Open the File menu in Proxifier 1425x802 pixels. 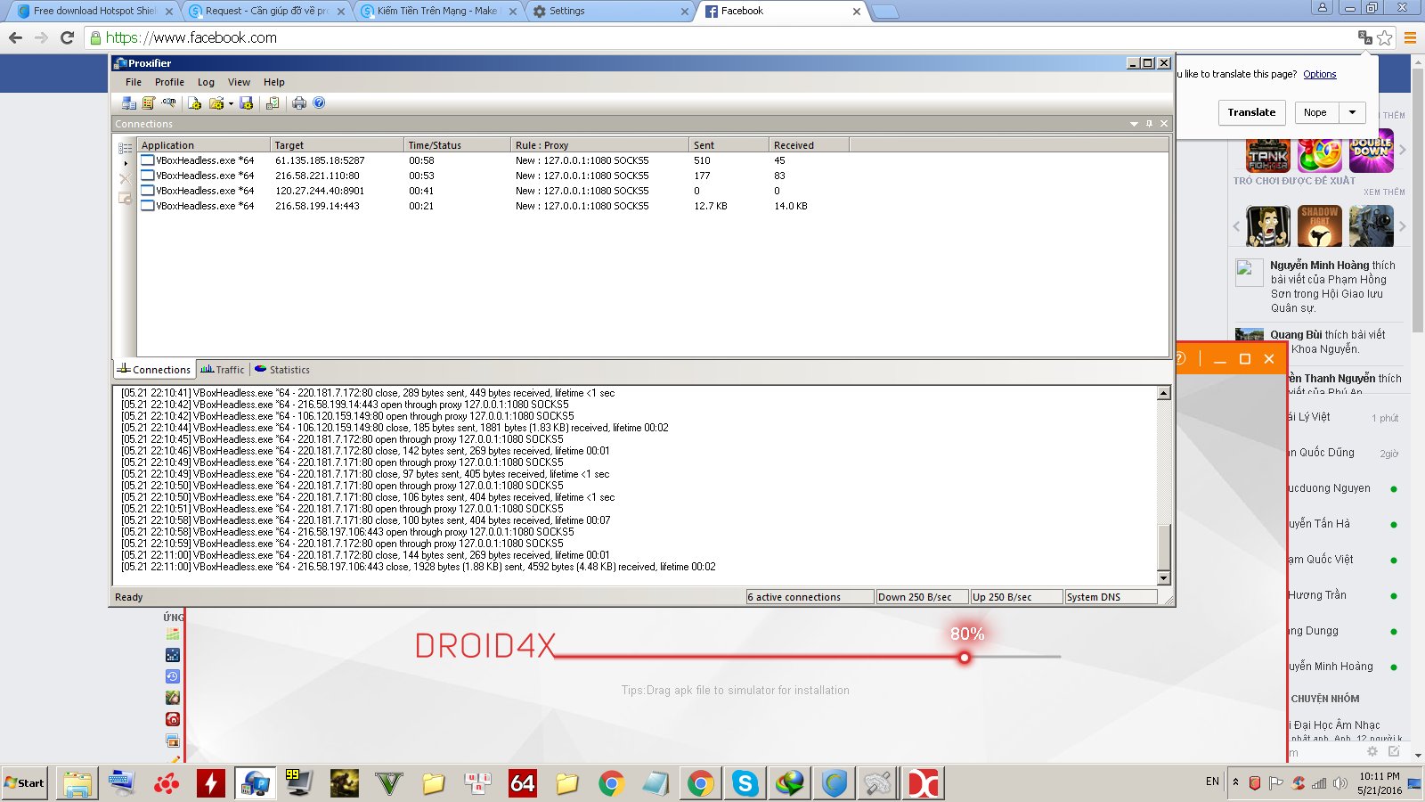pyautogui.click(x=134, y=82)
